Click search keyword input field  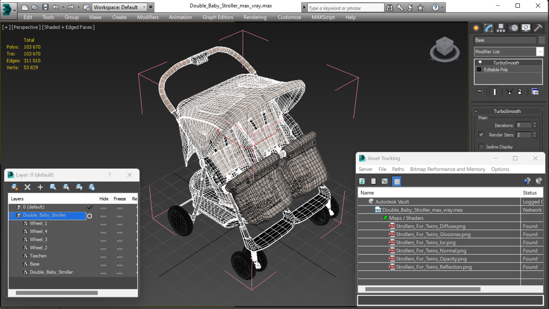point(345,8)
